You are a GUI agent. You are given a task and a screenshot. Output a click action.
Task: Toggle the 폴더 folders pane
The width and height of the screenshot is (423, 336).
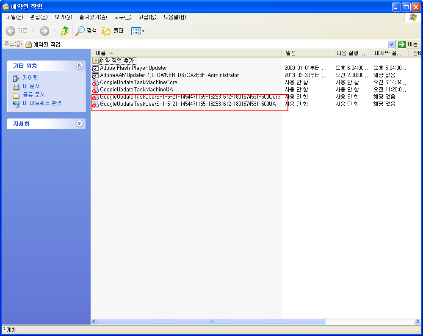(113, 31)
